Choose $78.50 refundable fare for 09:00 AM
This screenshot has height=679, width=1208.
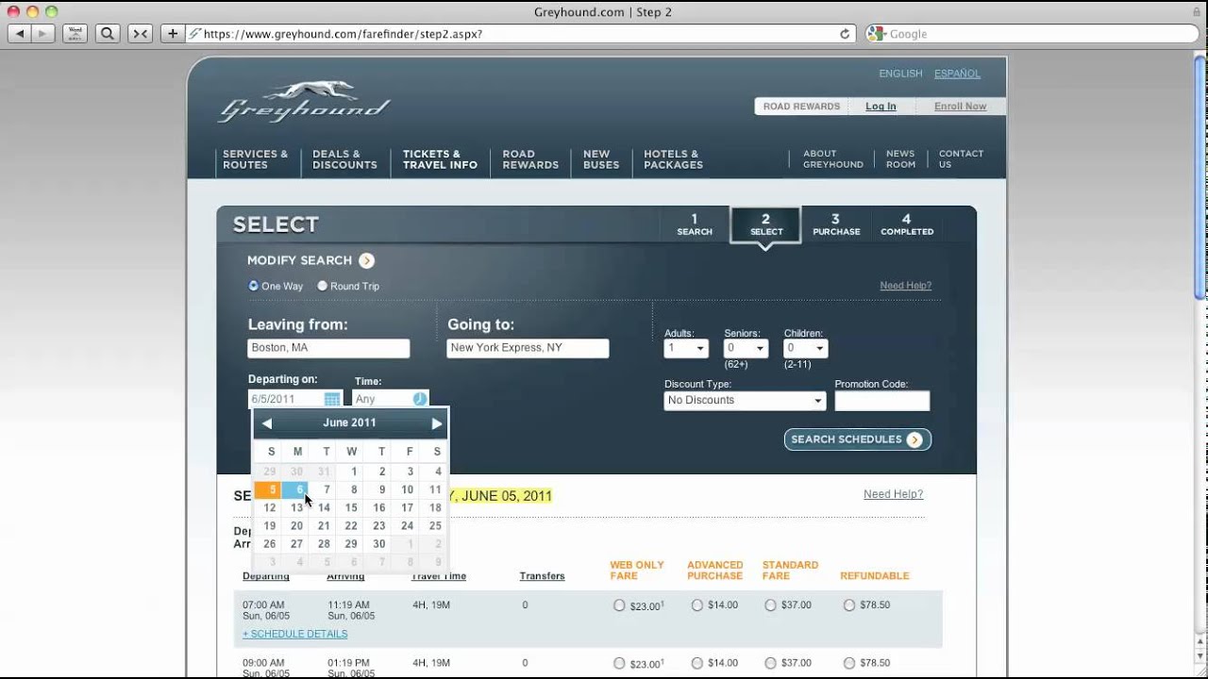[848, 663]
